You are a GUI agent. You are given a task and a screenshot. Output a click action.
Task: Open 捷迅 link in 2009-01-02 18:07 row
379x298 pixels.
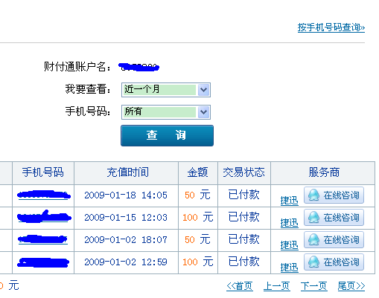coord(289,245)
